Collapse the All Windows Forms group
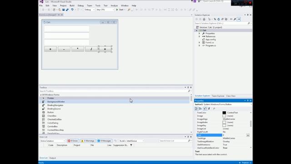291x164 pixels. coord(41,95)
